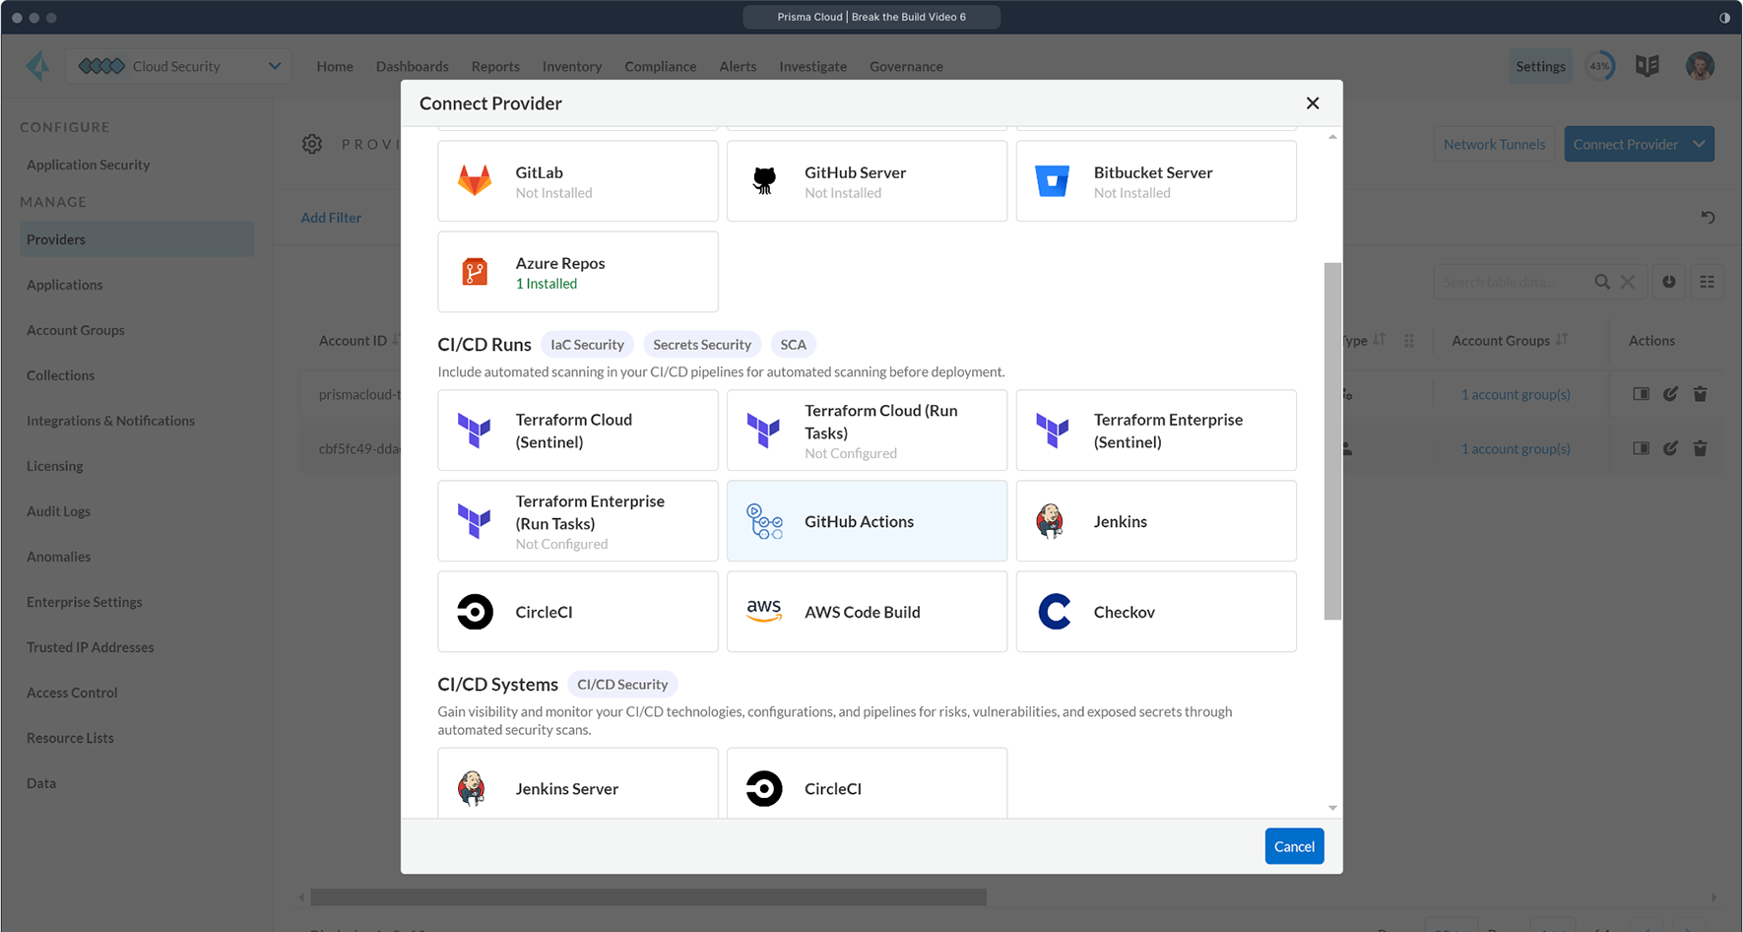This screenshot has width=1743, height=932.
Task: Click the delete trash icon in Actions column
Action: pos(1701,393)
